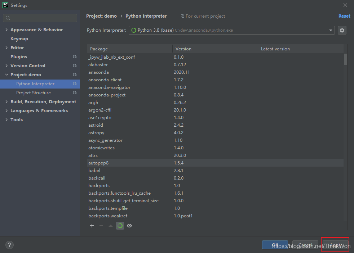Screen dimensions: 354x253
Task: Click the upgrade package arrow icon
Action: click(x=111, y=226)
